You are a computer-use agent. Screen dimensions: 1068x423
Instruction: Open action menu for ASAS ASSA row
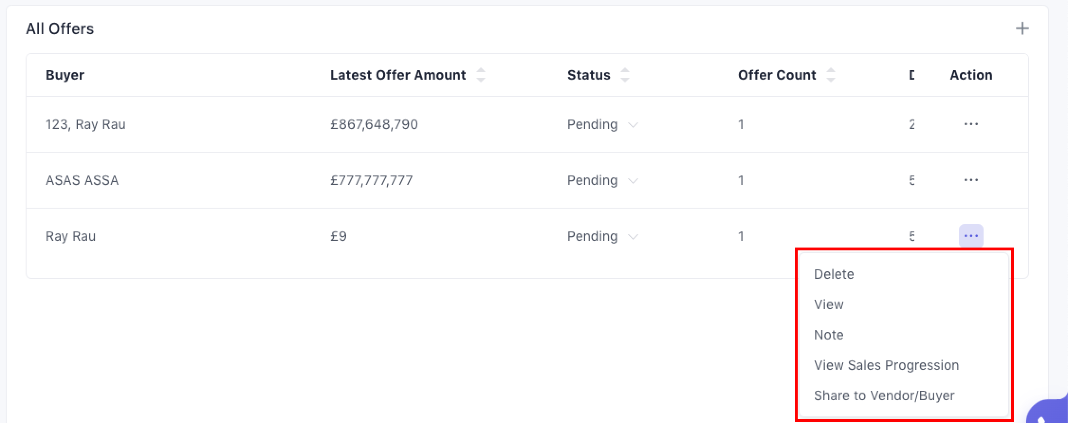click(971, 180)
